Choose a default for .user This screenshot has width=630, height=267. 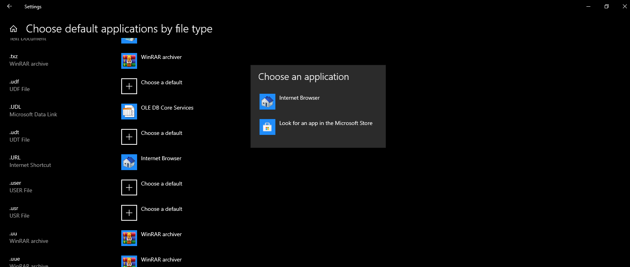(x=162, y=184)
